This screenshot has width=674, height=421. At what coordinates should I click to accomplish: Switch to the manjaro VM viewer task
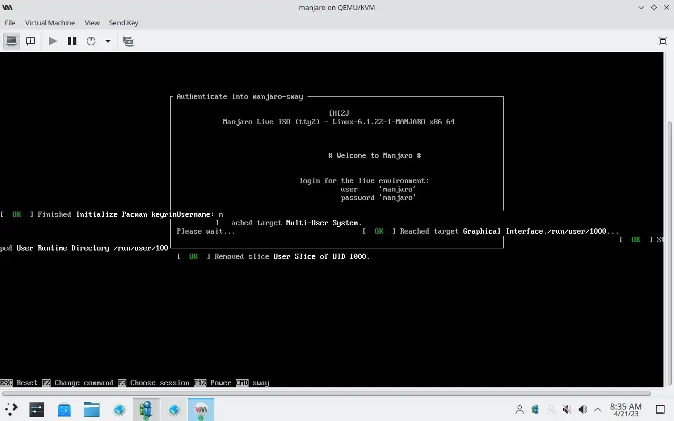(201, 409)
